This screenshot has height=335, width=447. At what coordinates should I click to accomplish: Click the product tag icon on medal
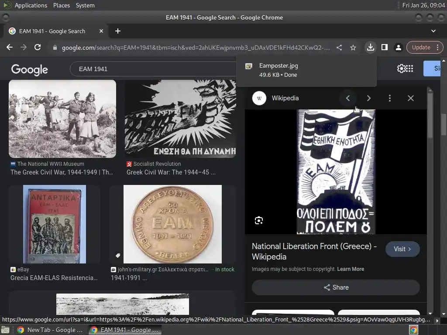[118, 256]
